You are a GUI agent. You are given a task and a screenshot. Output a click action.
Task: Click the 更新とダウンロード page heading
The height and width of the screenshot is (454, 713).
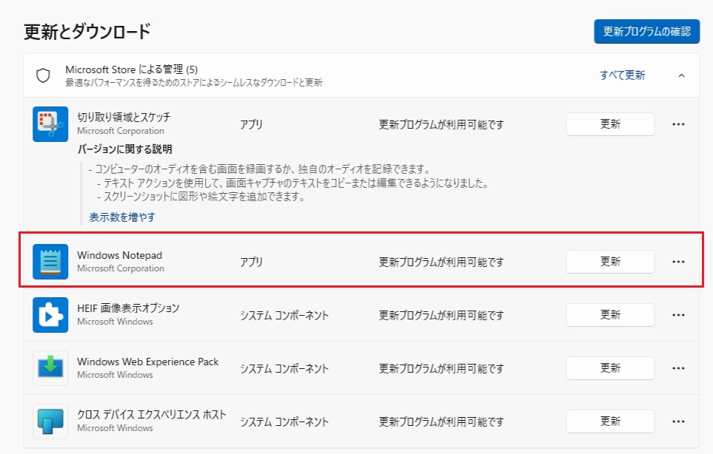click(87, 31)
